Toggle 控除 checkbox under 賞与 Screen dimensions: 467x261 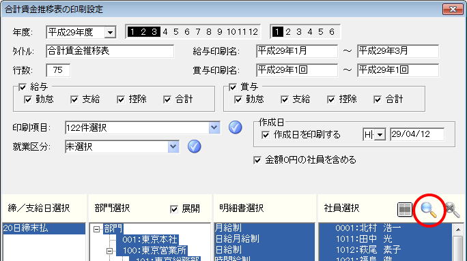click(331, 99)
